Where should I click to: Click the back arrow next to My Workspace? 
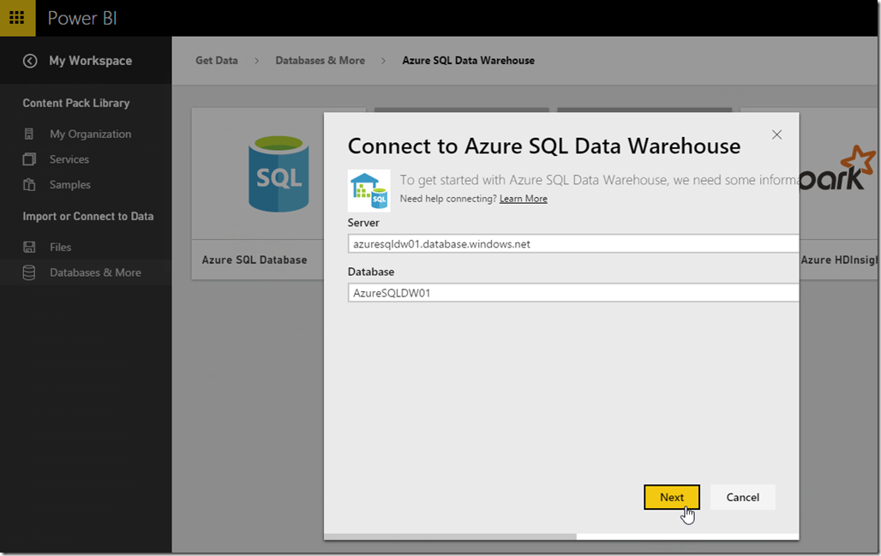(30, 61)
